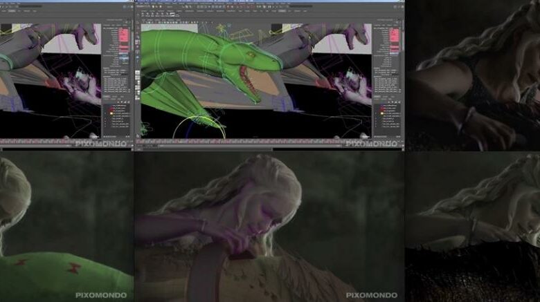The height and width of the screenshot is (302, 540).
Task: Click the PIXOMONDO logo over the green dragon
Action: point(104,294)
